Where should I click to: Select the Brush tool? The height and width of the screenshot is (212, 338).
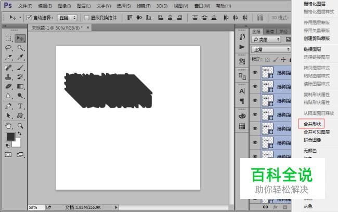coord(20,68)
